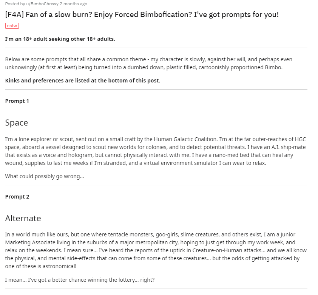Click the "Alternate" section heading
Image resolution: width=318 pixels, height=295 pixels.
coord(23,218)
